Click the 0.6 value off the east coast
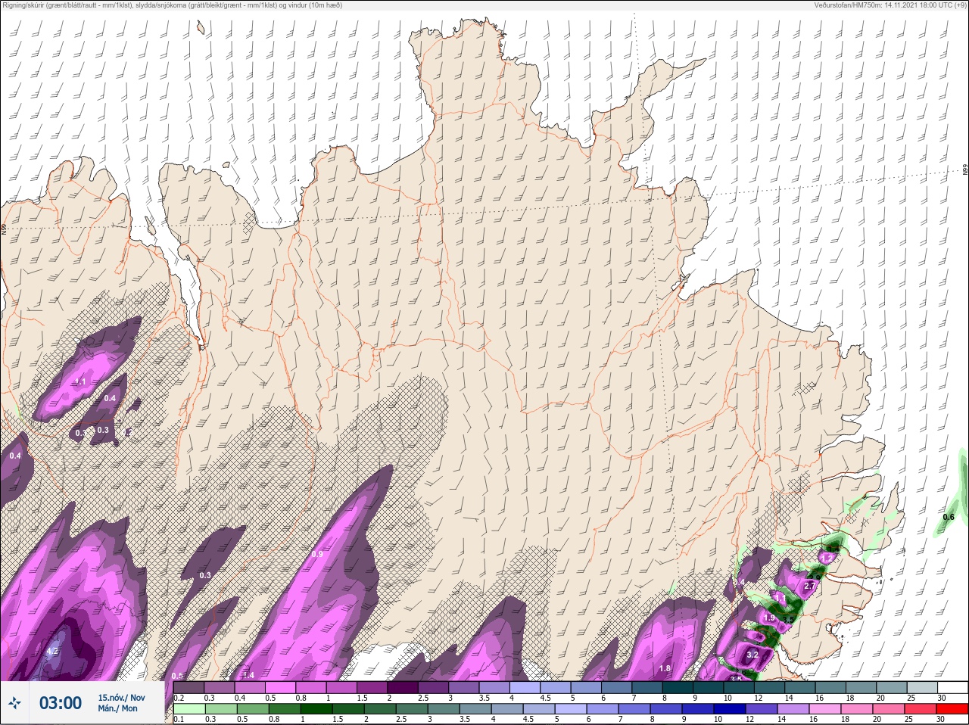This screenshot has height=725, width=969. pyautogui.click(x=949, y=517)
